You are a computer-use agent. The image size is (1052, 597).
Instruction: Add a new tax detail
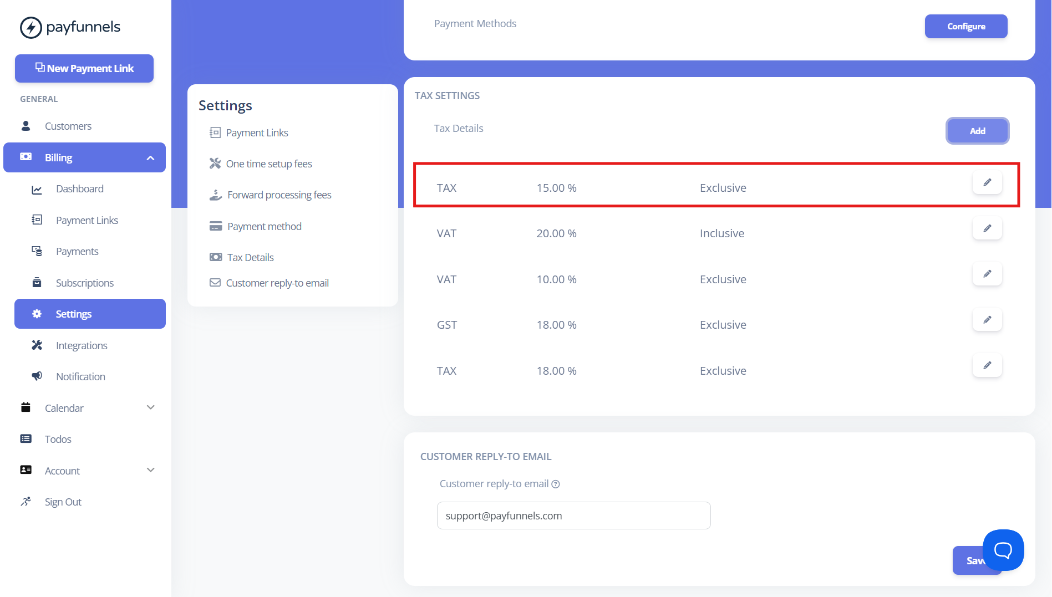[977, 131]
